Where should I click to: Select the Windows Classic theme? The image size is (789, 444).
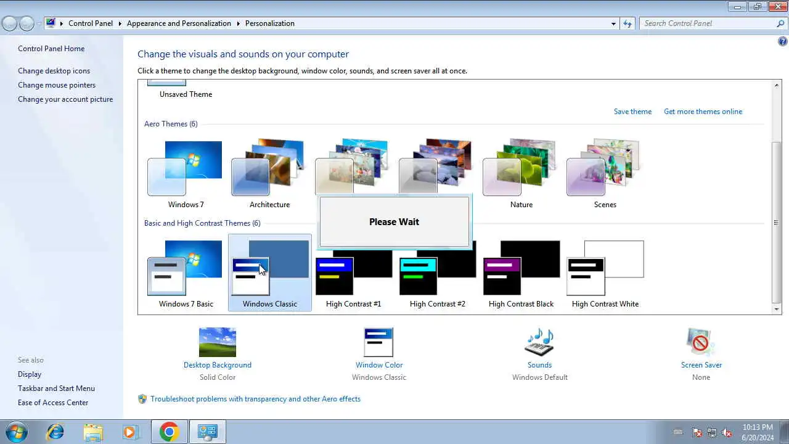pos(269,272)
